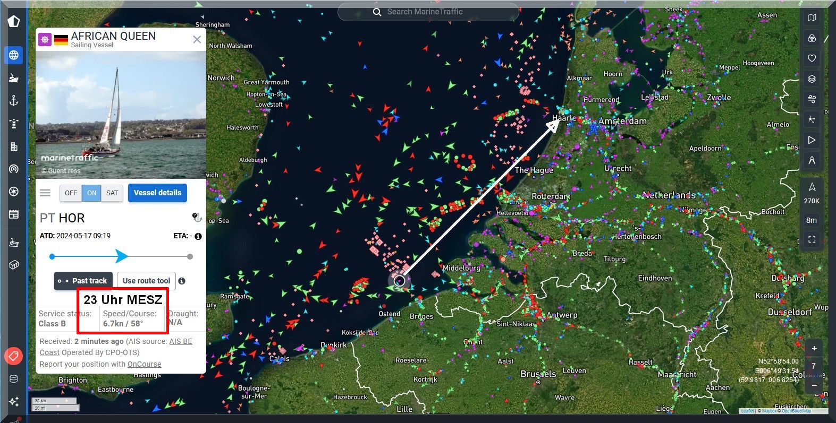Image resolution: width=836 pixels, height=423 pixels.
Task: Select the measure distance compass tool
Action: point(812,160)
